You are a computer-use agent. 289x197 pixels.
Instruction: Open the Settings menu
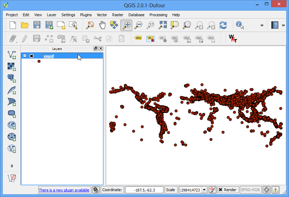pyautogui.click(x=68, y=15)
